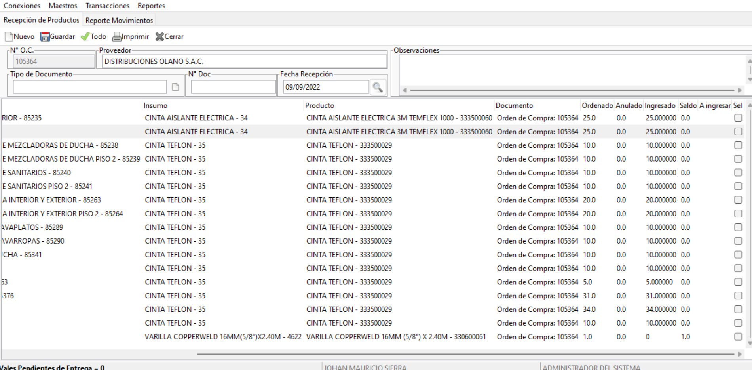The height and width of the screenshot is (370, 752).
Task: Click the Todo label in the toolbar
Action: [x=98, y=36]
